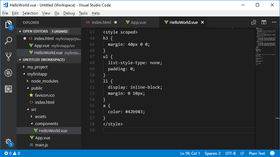Viewport: 280px width, 157px height.
Task: Open the Help menu
Action: pyautogui.click(x=96, y=13)
